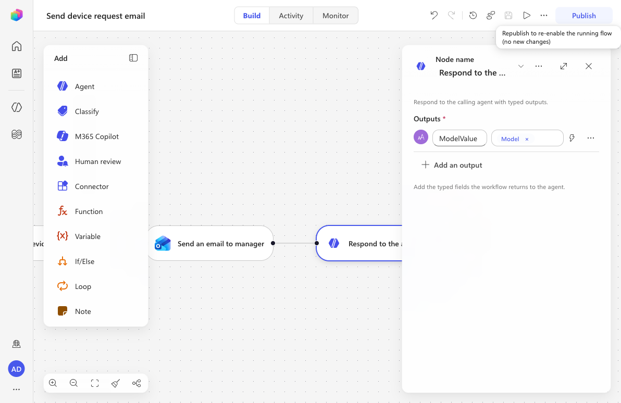This screenshot has width=621, height=403.
Task: Edit the node name Respond to the ...
Action: pos(472,72)
